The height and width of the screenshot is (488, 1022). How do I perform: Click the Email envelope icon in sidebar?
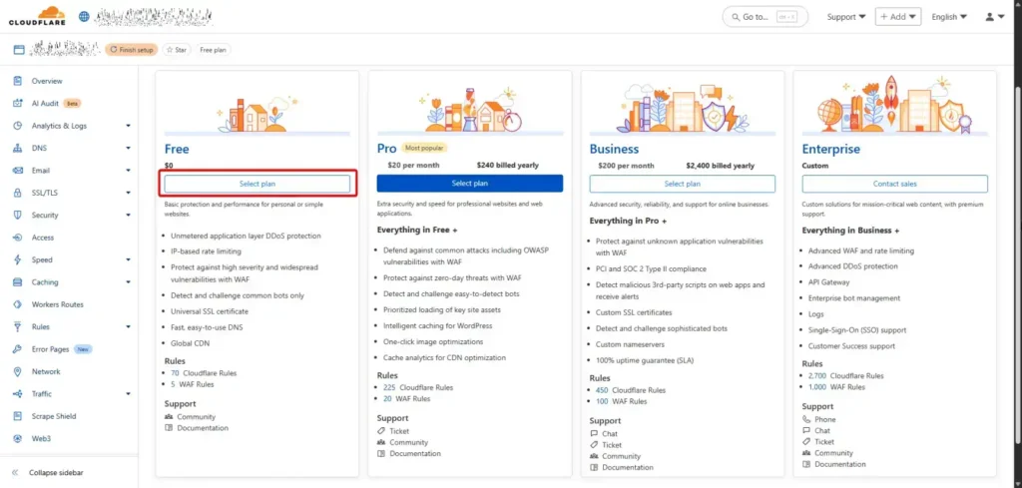pyautogui.click(x=18, y=170)
